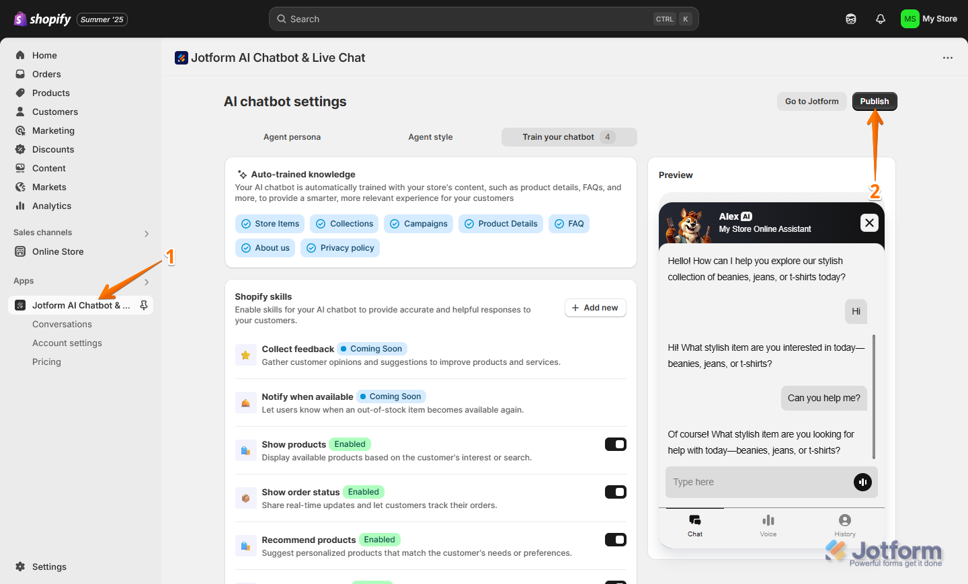Toggle the Recommend products switch

pyautogui.click(x=616, y=540)
